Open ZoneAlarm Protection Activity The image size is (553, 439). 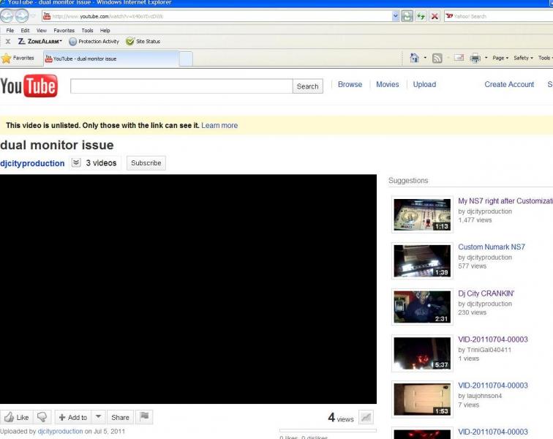pos(94,41)
